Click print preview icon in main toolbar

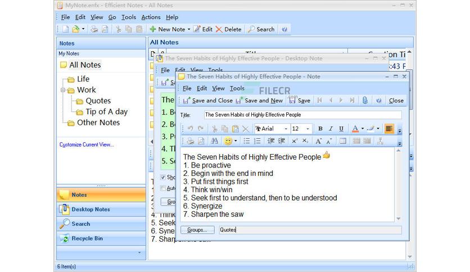105,29
